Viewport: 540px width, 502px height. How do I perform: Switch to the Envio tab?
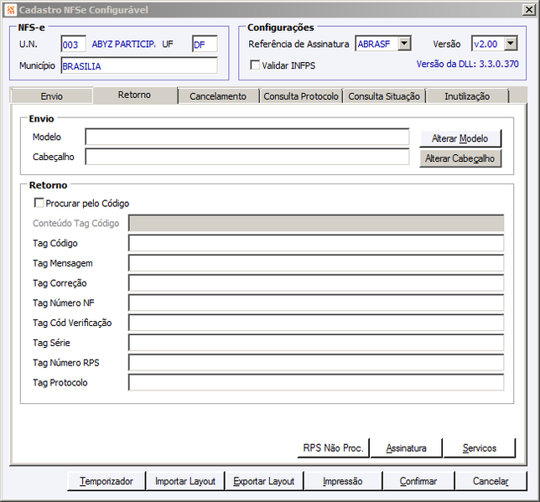(x=52, y=96)
